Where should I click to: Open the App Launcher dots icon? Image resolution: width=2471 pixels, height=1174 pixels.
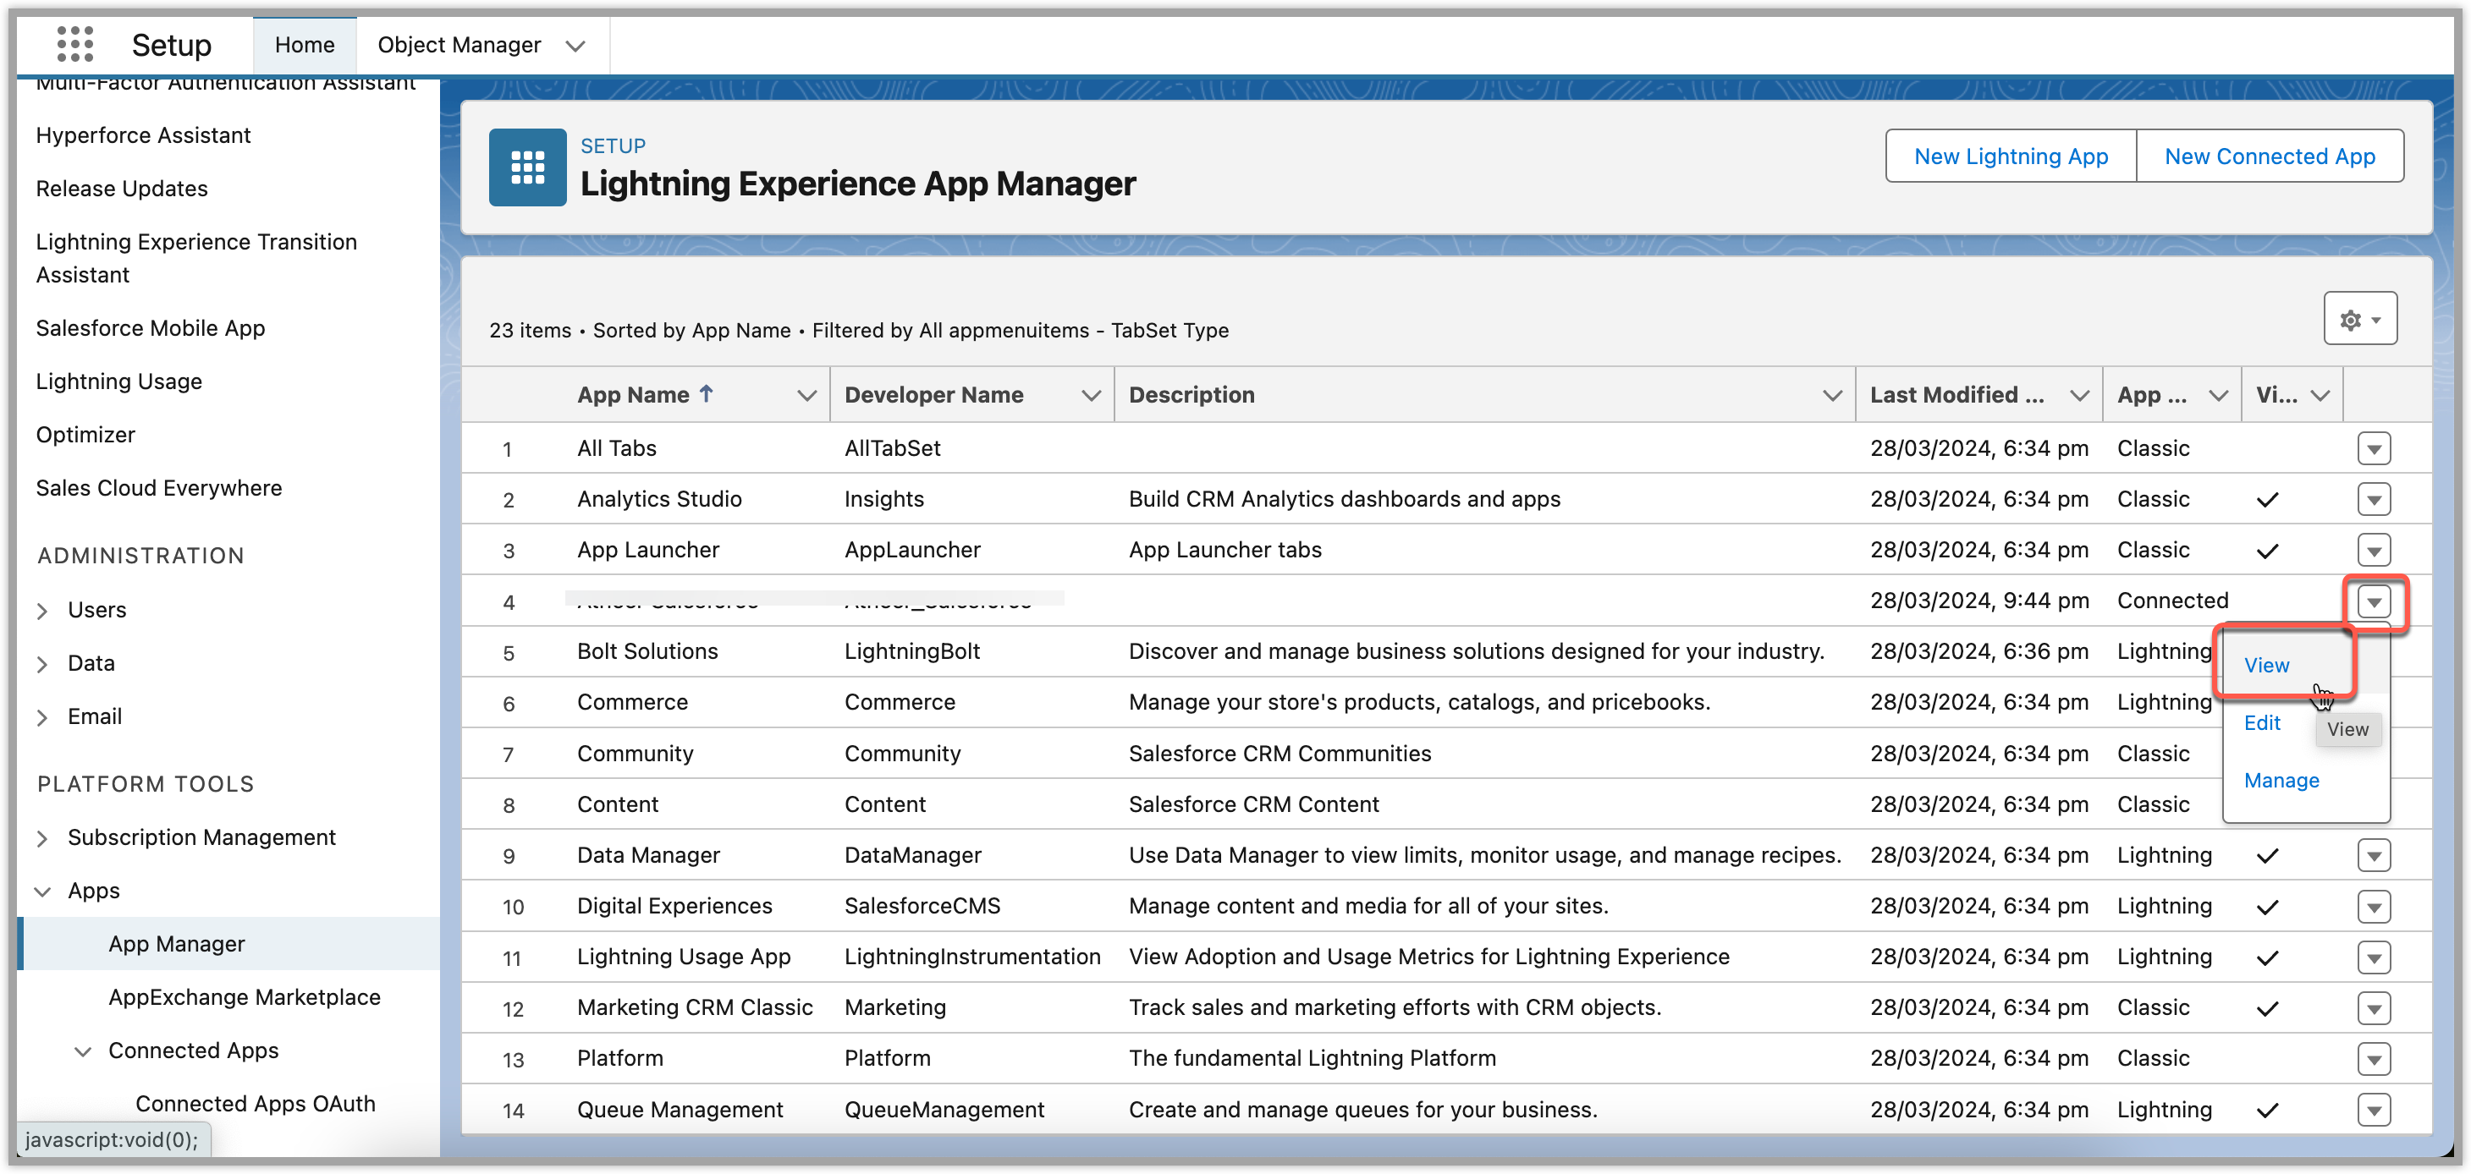click(x=74, y=44)
